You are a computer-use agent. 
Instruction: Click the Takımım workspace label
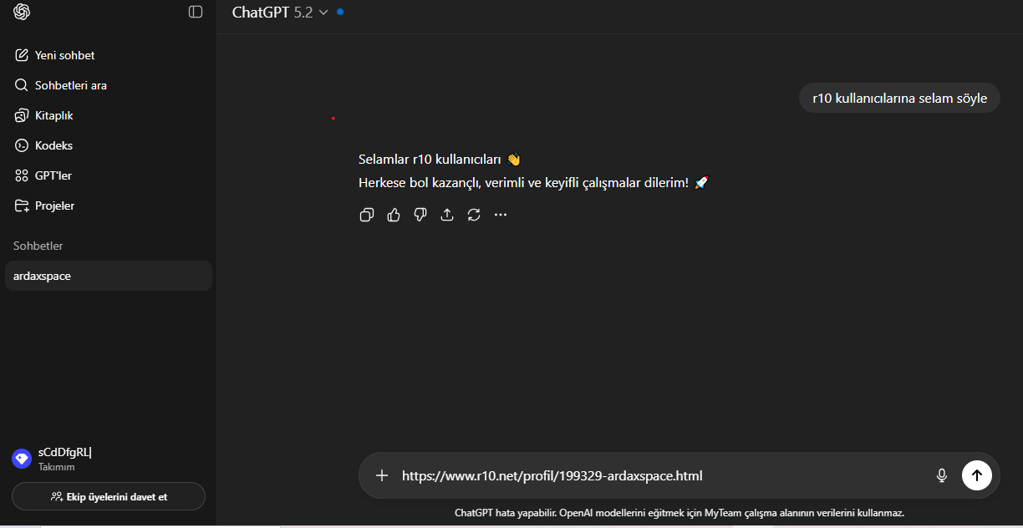pyautogui.click(x=56, y=467)
